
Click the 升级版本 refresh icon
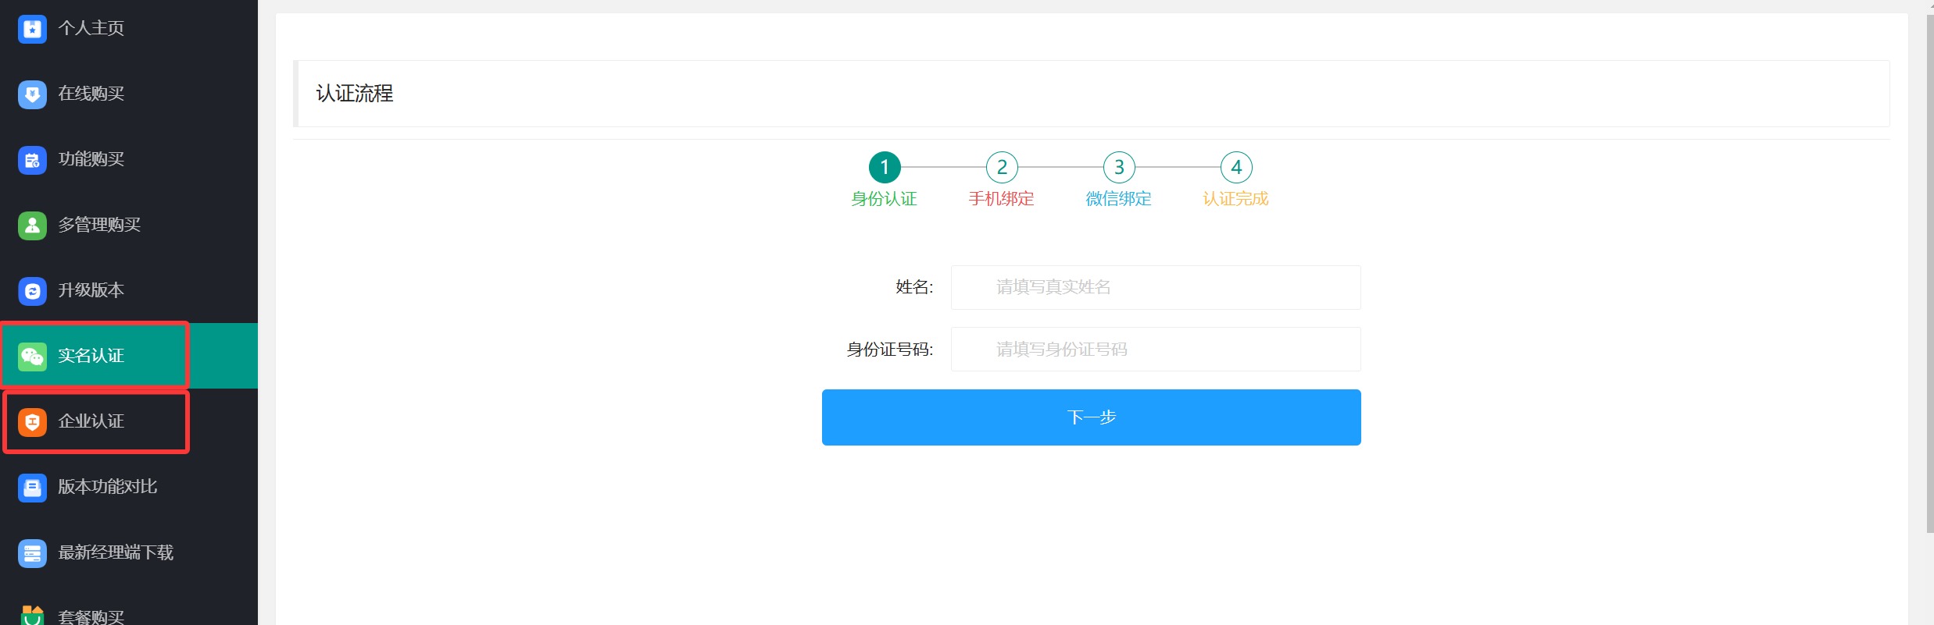pos(32,291)
